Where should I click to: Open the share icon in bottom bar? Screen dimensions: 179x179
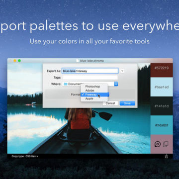pyautogui.click(x=167, y=156)
